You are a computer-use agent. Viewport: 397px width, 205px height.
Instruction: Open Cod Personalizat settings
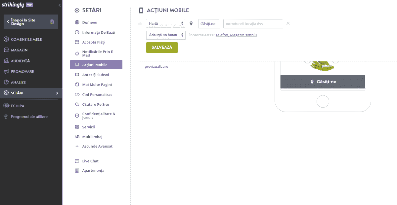tap(96, 94)
